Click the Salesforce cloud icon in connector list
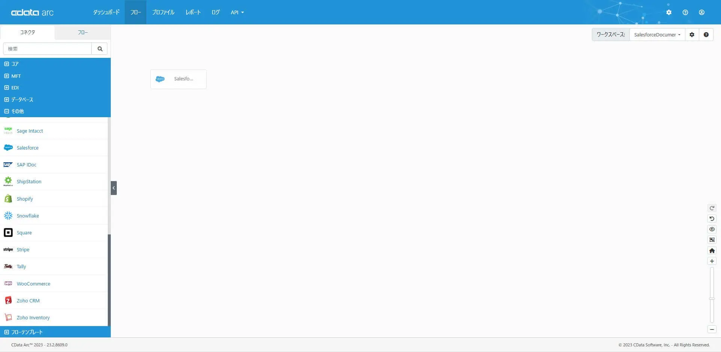 pos(8,148)
